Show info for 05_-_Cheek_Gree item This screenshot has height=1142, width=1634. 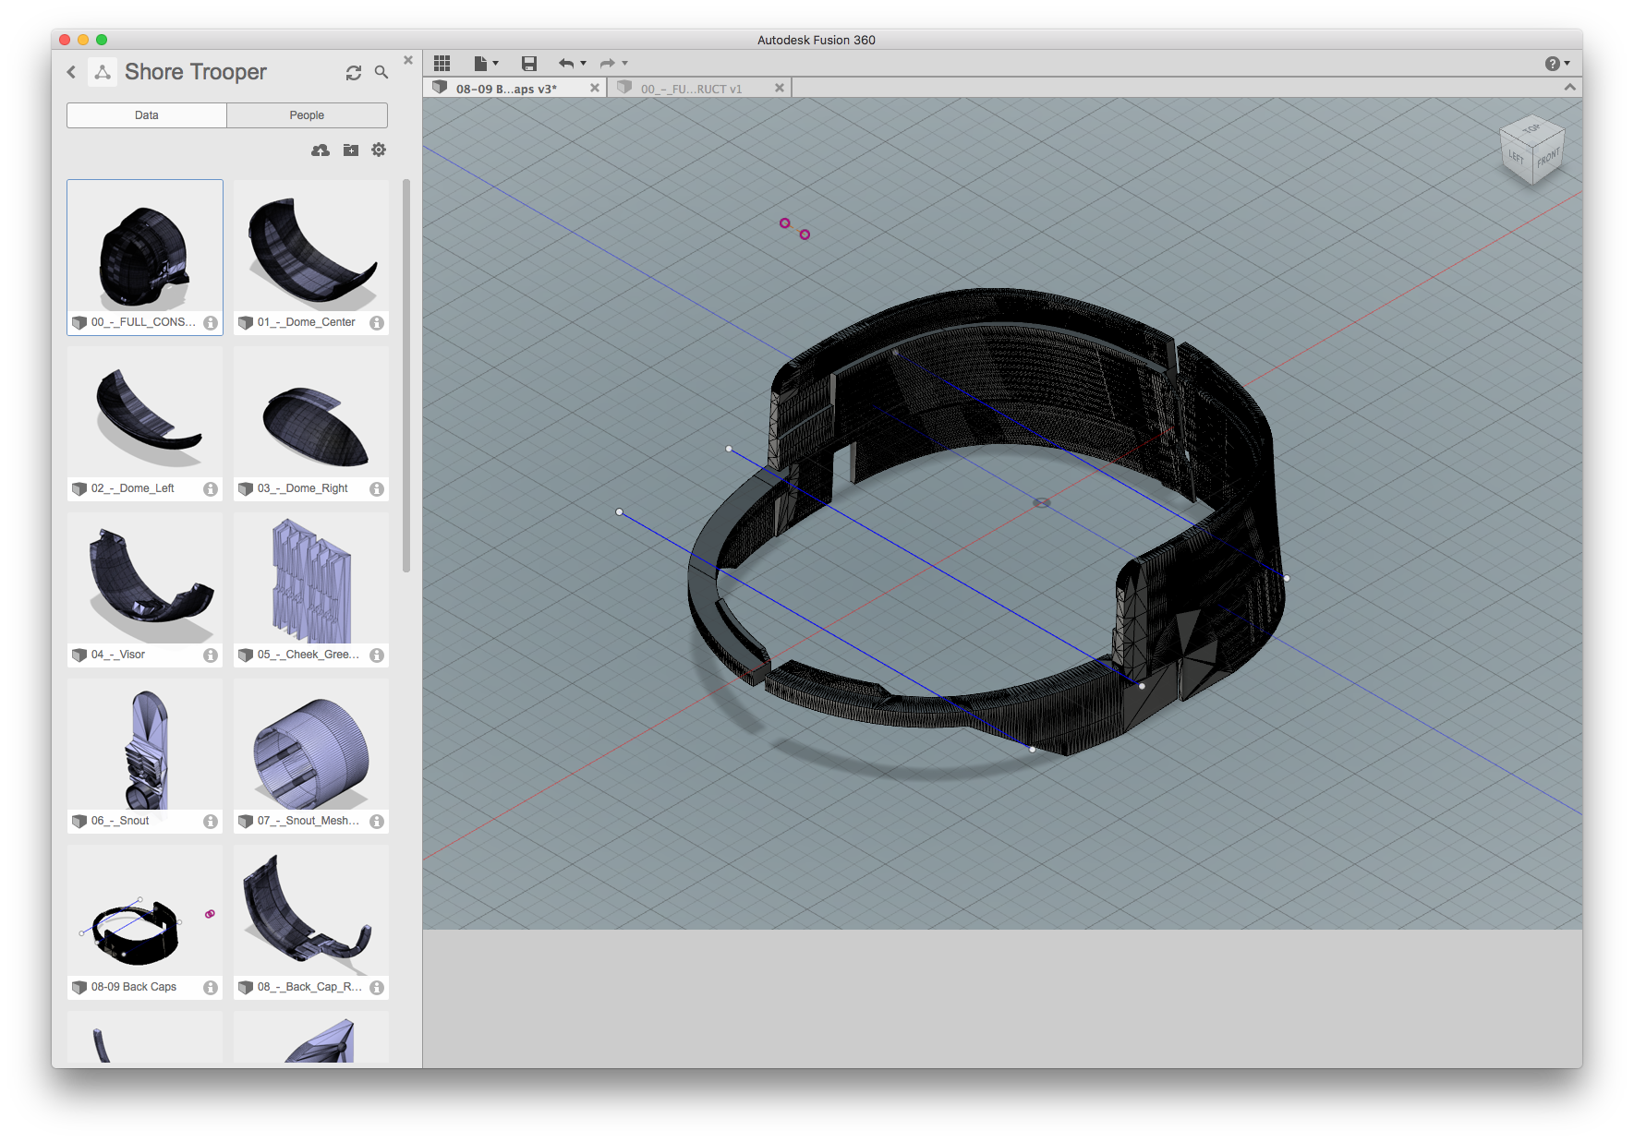pyautogui.click(x=377, y=655)
